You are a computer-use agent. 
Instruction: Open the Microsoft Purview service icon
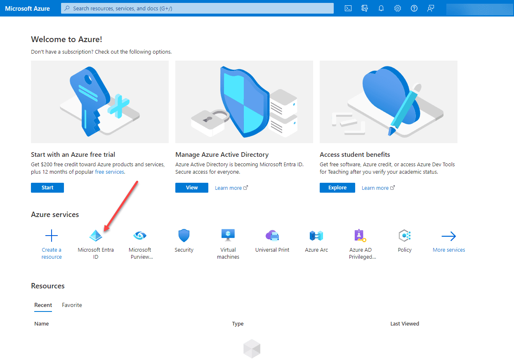(140, 236)
